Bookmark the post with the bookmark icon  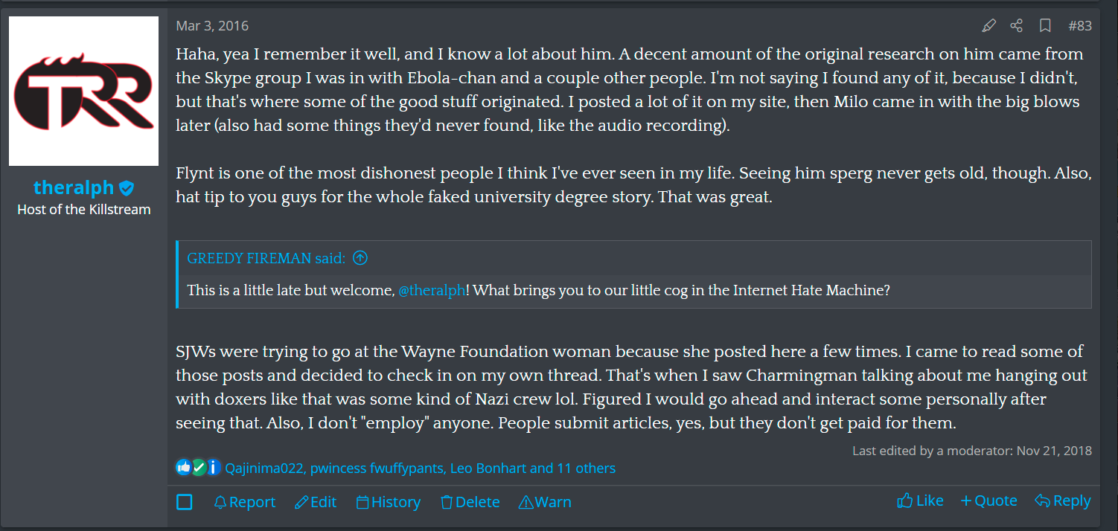[1044, 25]
